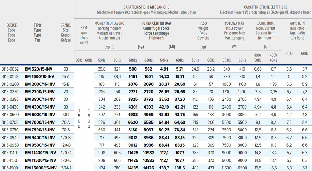Click centrifugal force value 1451

pyautogui.click(x=133, y=77)
